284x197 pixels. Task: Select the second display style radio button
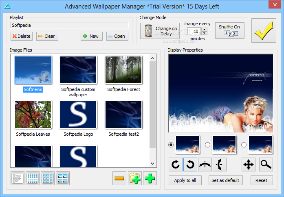point(207,145)
